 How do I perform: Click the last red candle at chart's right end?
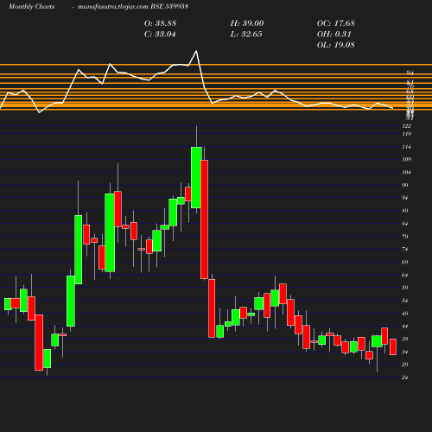click(x=393, y=346)
